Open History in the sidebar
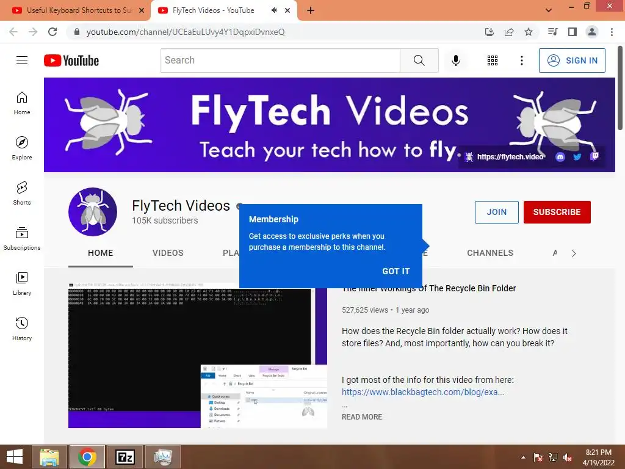This screenshot has height=469, width=625. (x=22, y=329)
